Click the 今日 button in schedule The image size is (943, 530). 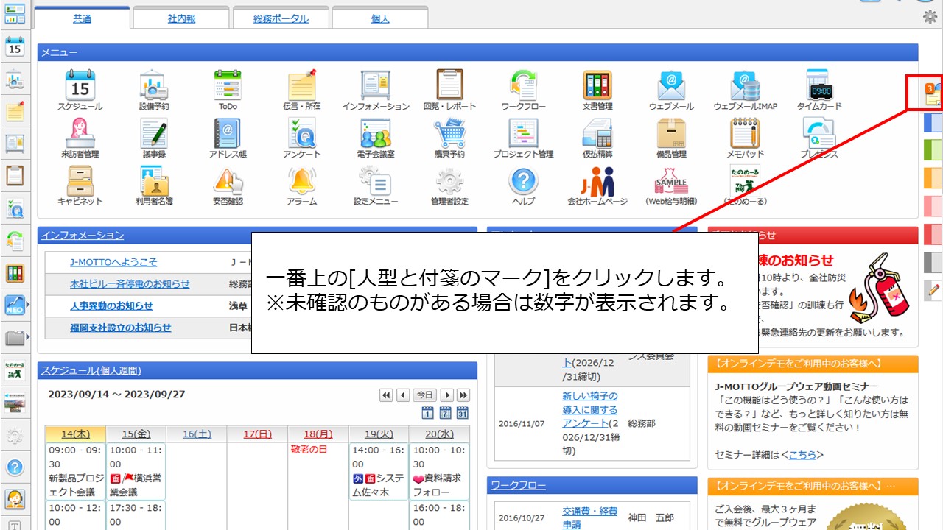click(x=424, y=395)
